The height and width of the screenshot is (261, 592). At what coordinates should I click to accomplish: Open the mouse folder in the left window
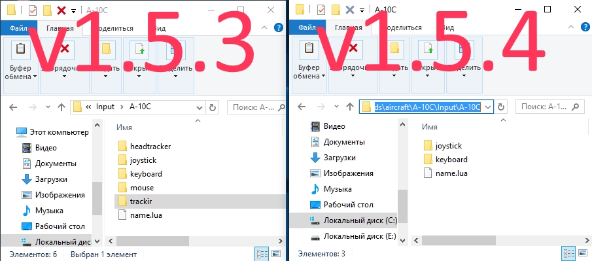click(135, 187)
